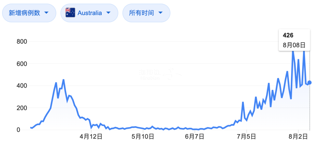Choose the 所有时间 time range label
The image size is (322, 148).
(141, 13)
